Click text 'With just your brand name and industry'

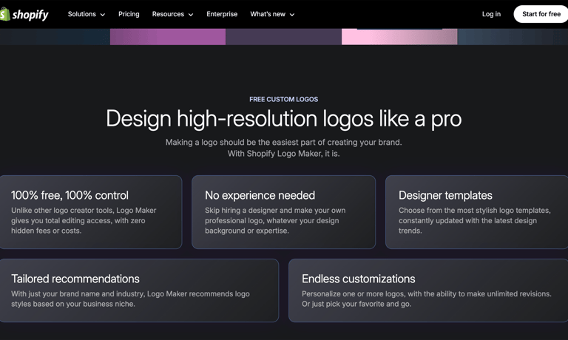[78, 293]
